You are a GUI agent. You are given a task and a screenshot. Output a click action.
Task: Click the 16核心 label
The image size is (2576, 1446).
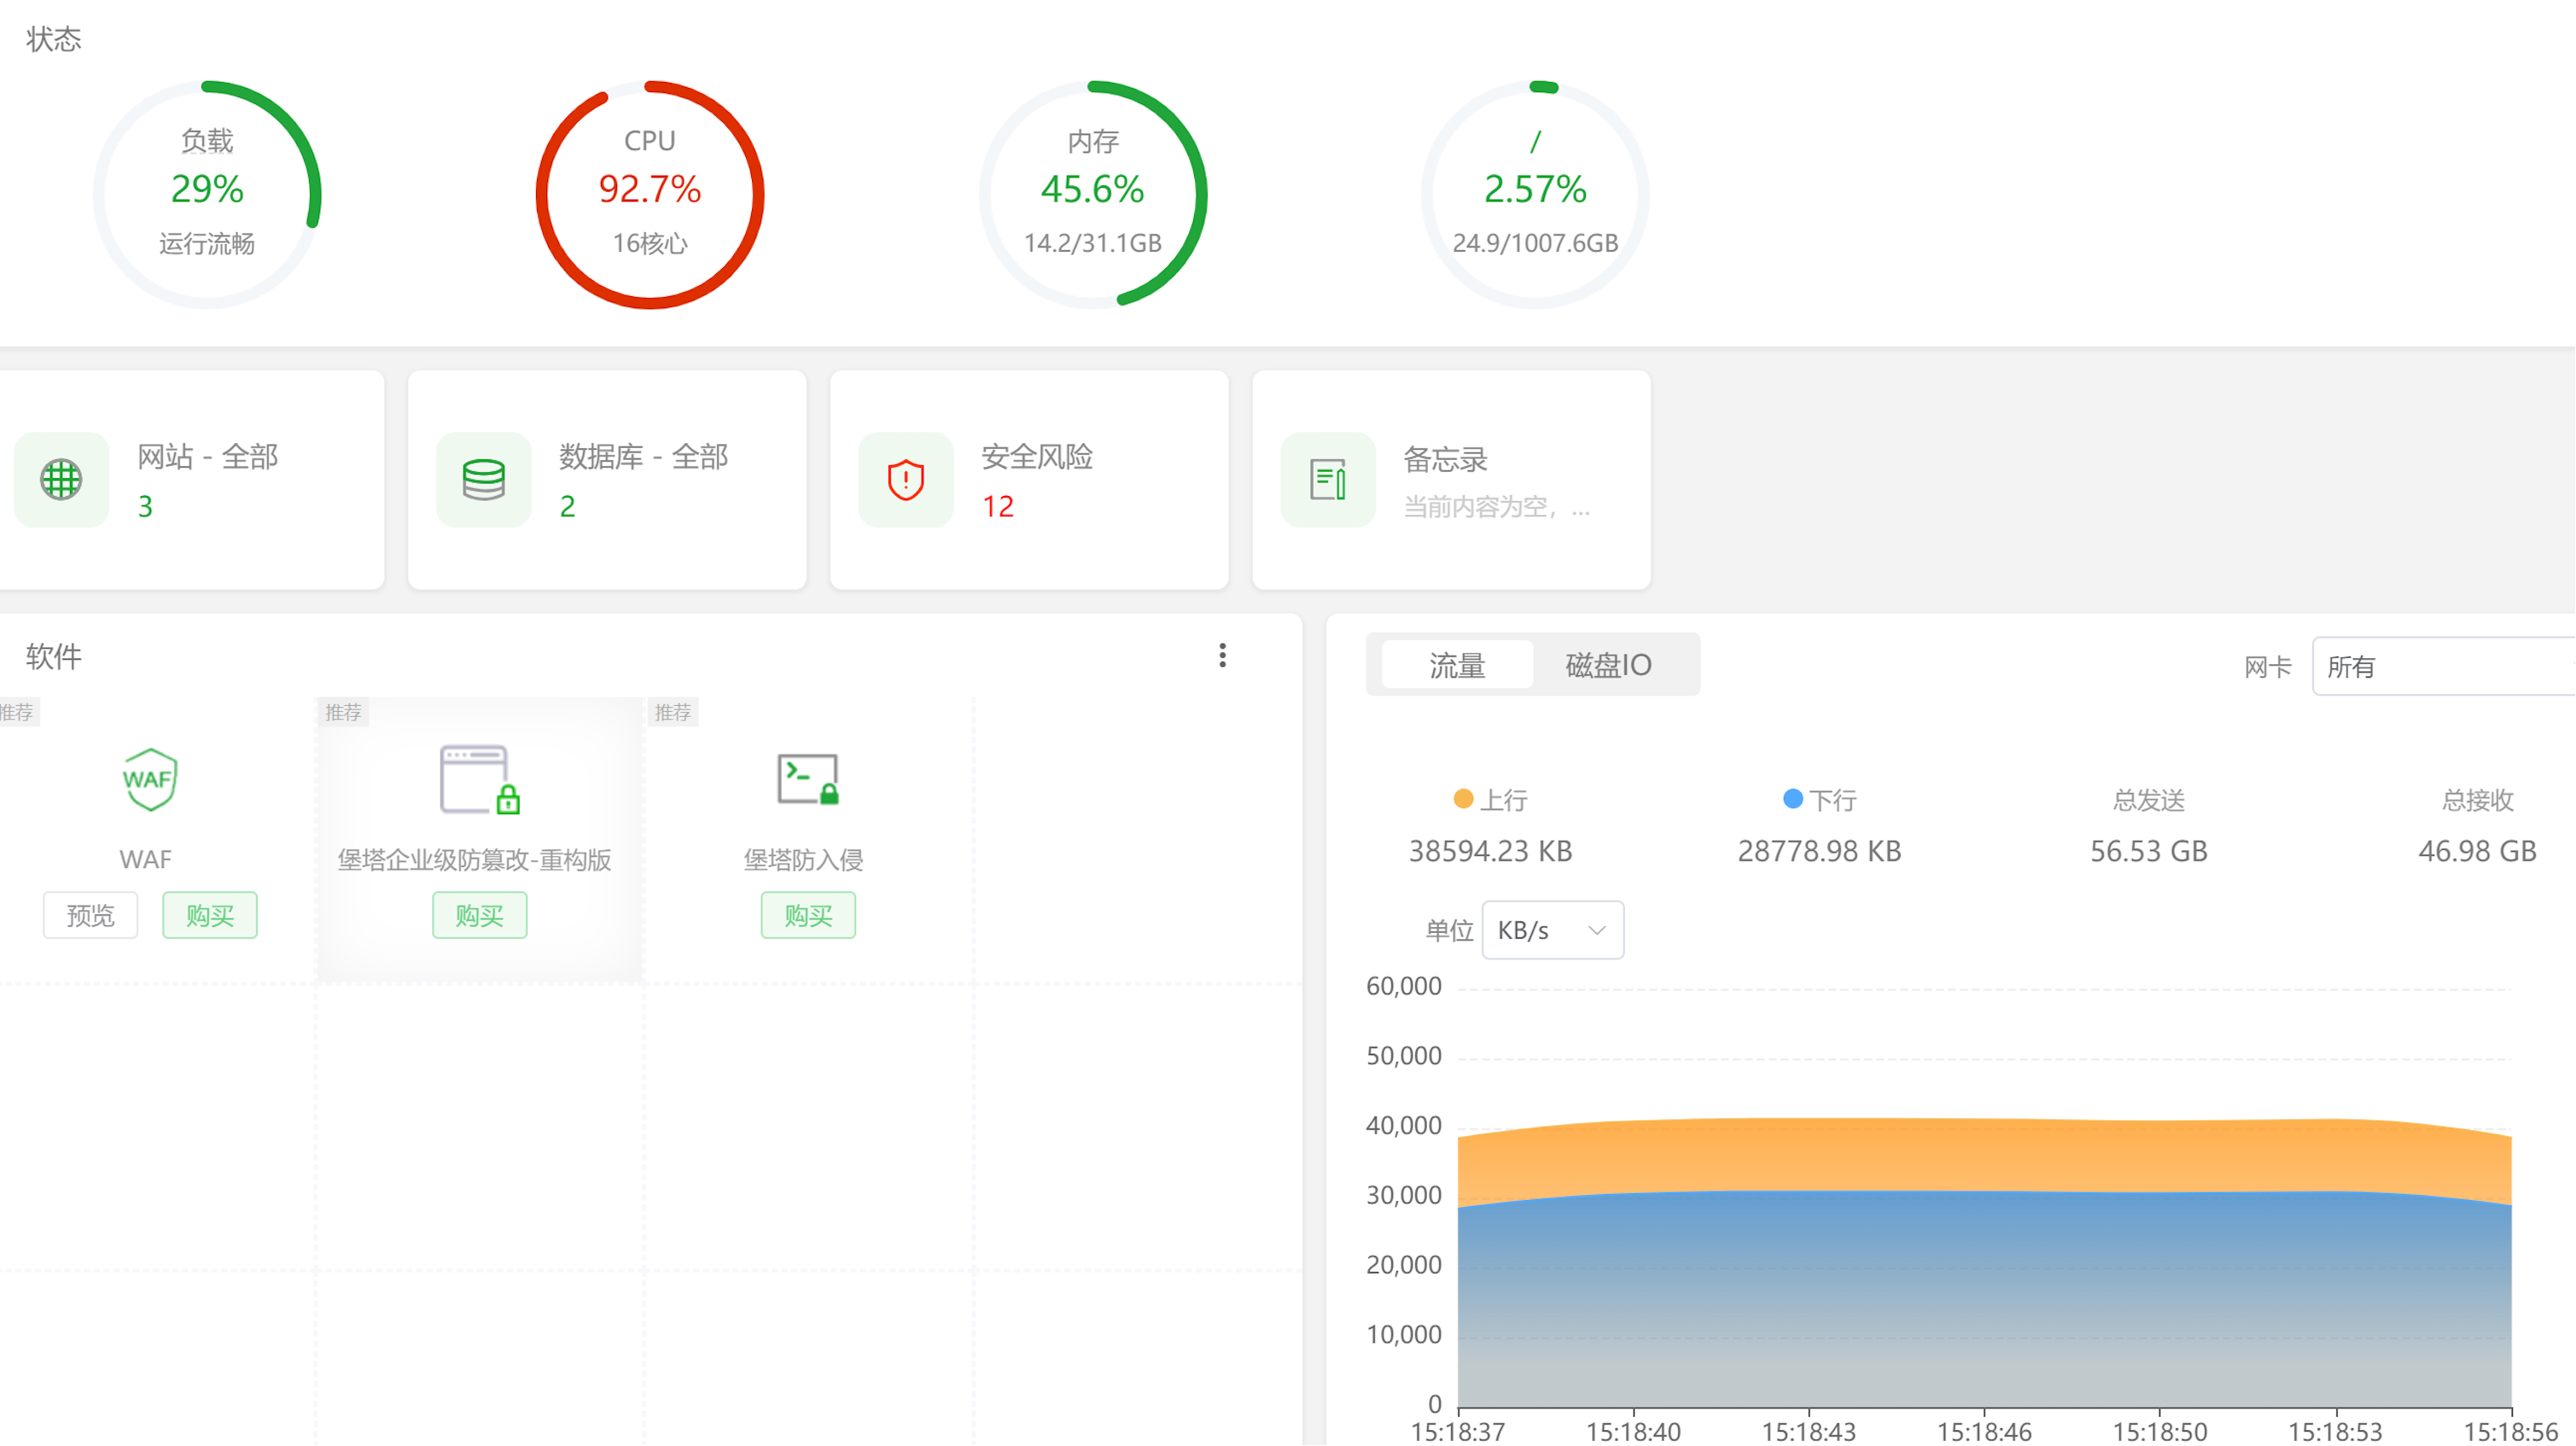point(650,243)
